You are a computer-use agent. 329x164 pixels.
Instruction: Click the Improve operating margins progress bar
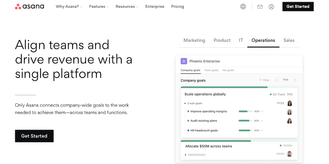point(245,111)
